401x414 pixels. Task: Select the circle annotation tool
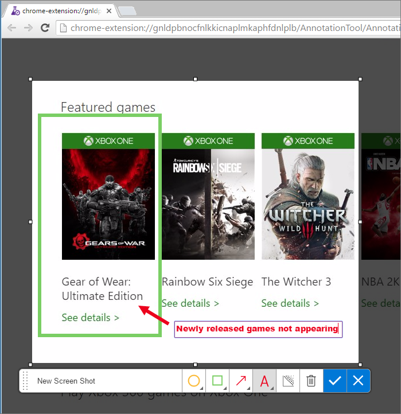click(x=194, y=381)
